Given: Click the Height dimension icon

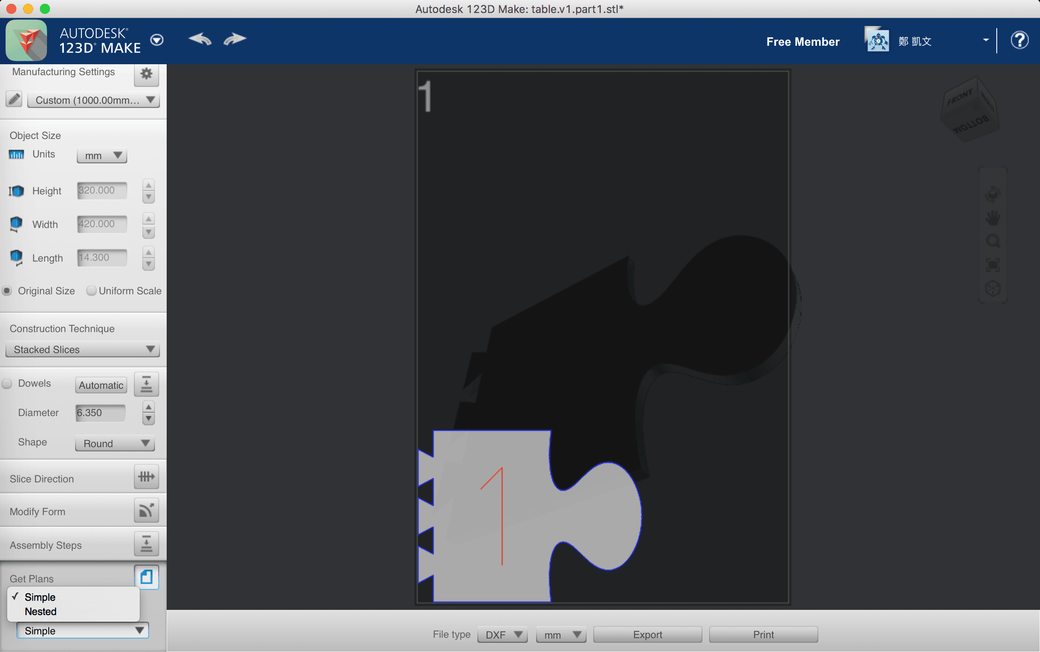Looking at the screenshot, I should (16, 191).
